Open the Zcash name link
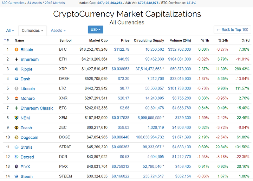The width and height of the screenshot is (253, 181). 26,128
